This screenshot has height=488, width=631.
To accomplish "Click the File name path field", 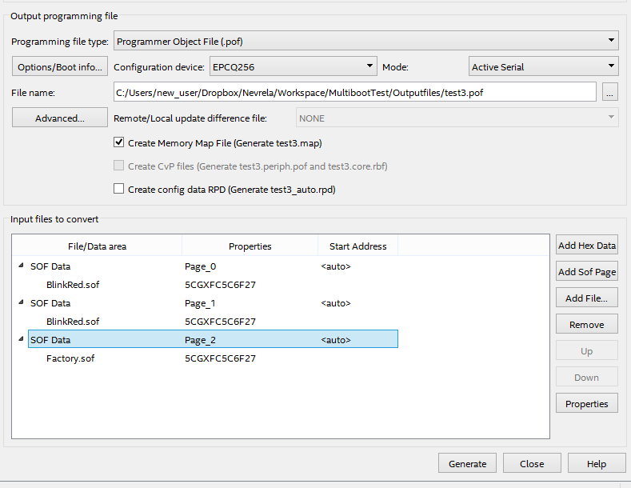I will point(355,93).
